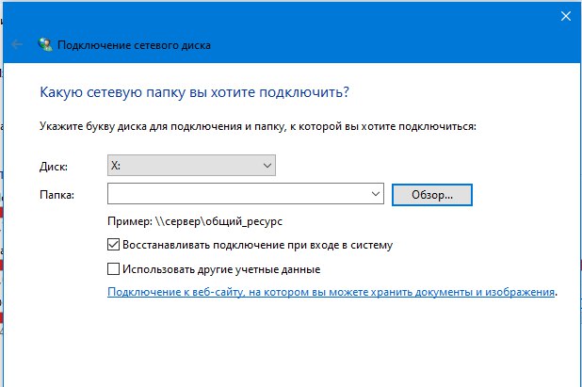582x387 pixels.
Task: Click the Диск: label
Action: (x=54, y=167)
